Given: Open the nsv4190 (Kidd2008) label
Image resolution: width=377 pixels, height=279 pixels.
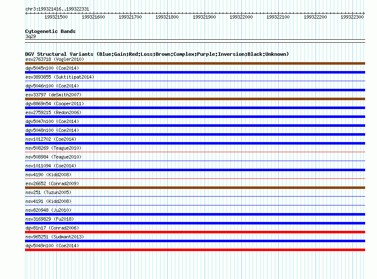Looking at the screenshot, I should click(x=48, y=175).
